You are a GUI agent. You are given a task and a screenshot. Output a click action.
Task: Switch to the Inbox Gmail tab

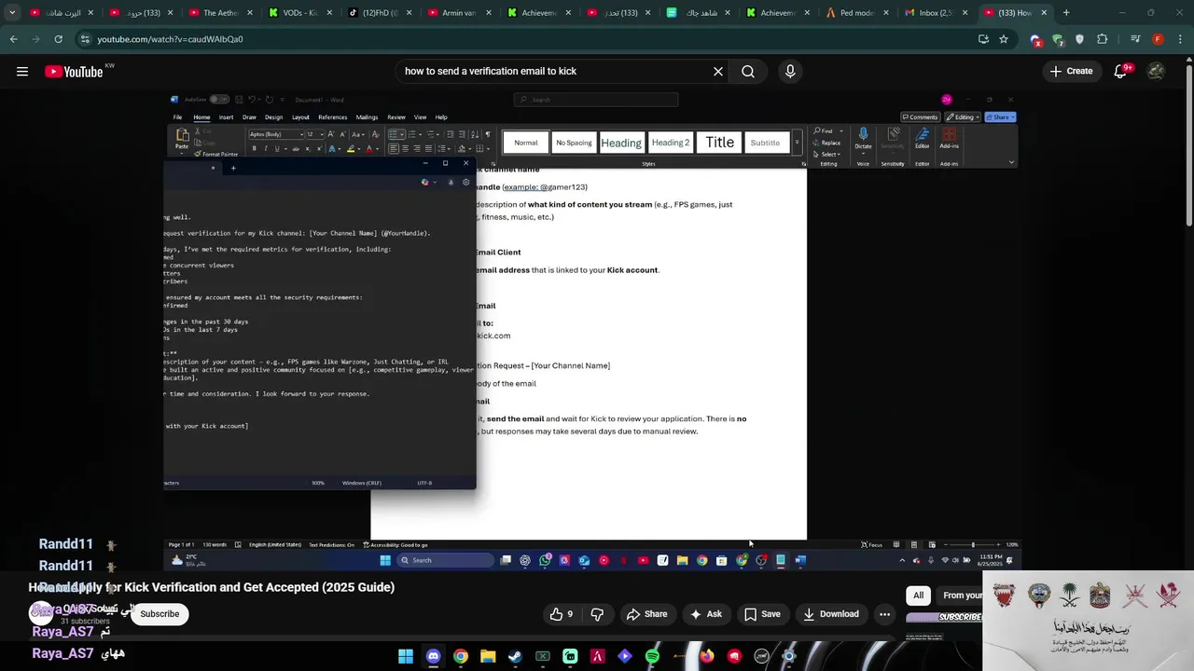936,13
